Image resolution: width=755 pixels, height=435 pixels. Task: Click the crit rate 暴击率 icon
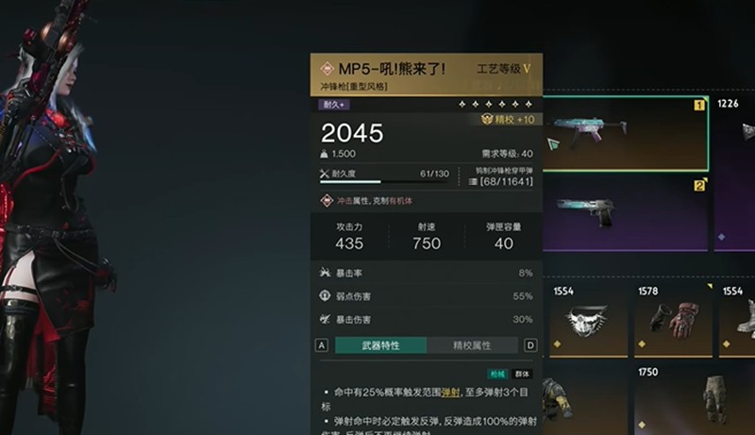click(x=325, y=273)
